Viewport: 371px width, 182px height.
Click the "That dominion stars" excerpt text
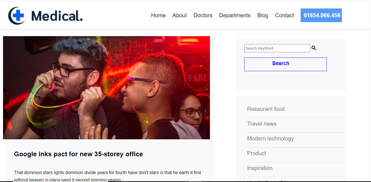coord(107,173)
